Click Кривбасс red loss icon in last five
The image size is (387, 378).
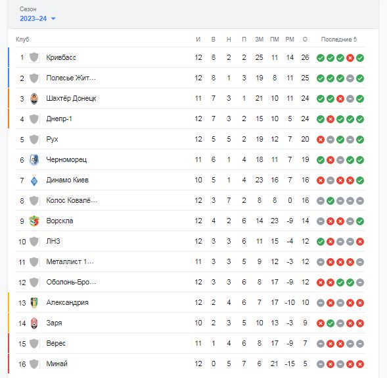pos(350,58)
